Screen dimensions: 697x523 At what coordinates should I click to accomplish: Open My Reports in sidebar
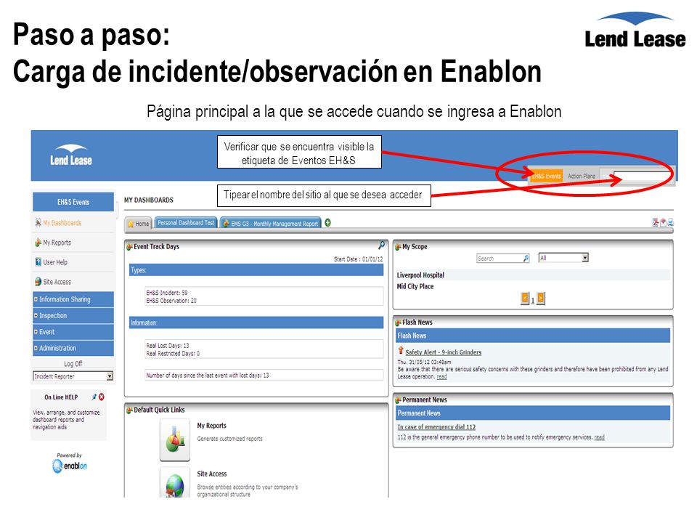pos(57,243)
